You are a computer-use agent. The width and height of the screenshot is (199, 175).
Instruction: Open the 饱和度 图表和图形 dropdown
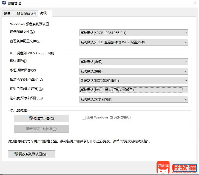134,99
